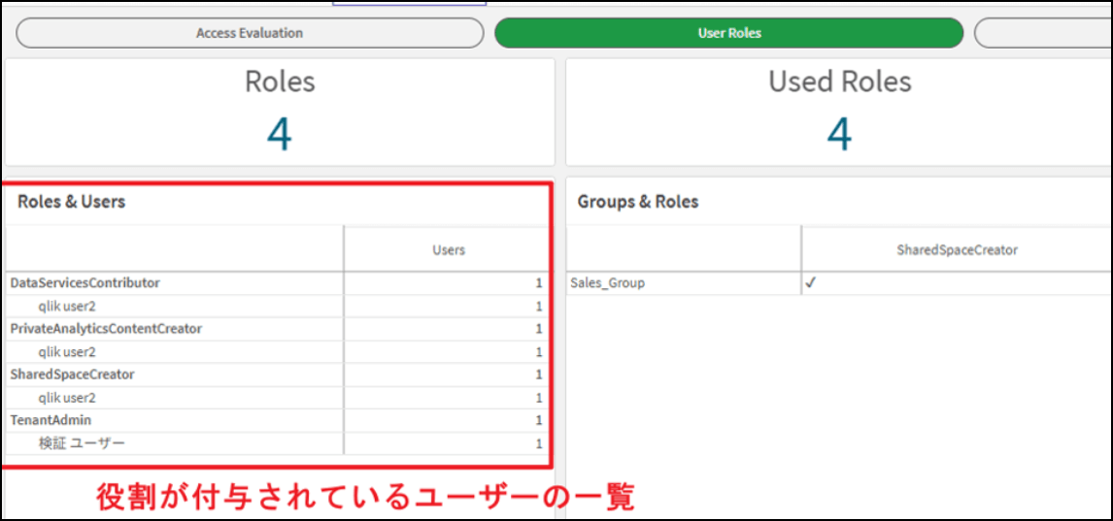Select the Sales_Group row
1113x521 pixels.
607,283
